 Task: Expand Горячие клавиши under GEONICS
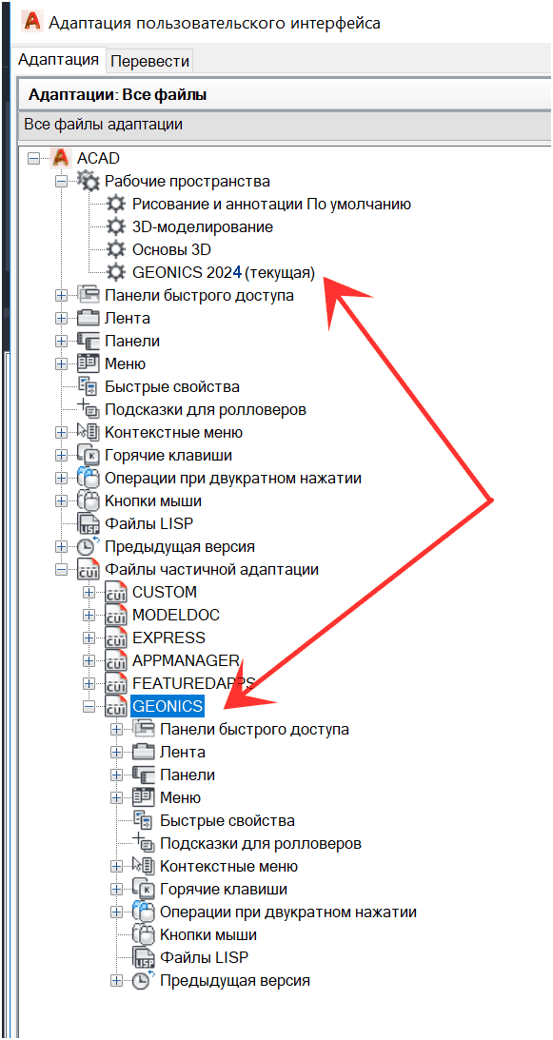(x=117, y=889)
